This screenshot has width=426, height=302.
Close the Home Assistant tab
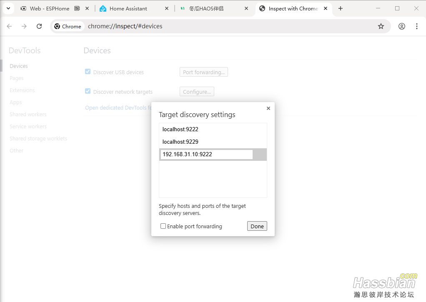(167, 8)
